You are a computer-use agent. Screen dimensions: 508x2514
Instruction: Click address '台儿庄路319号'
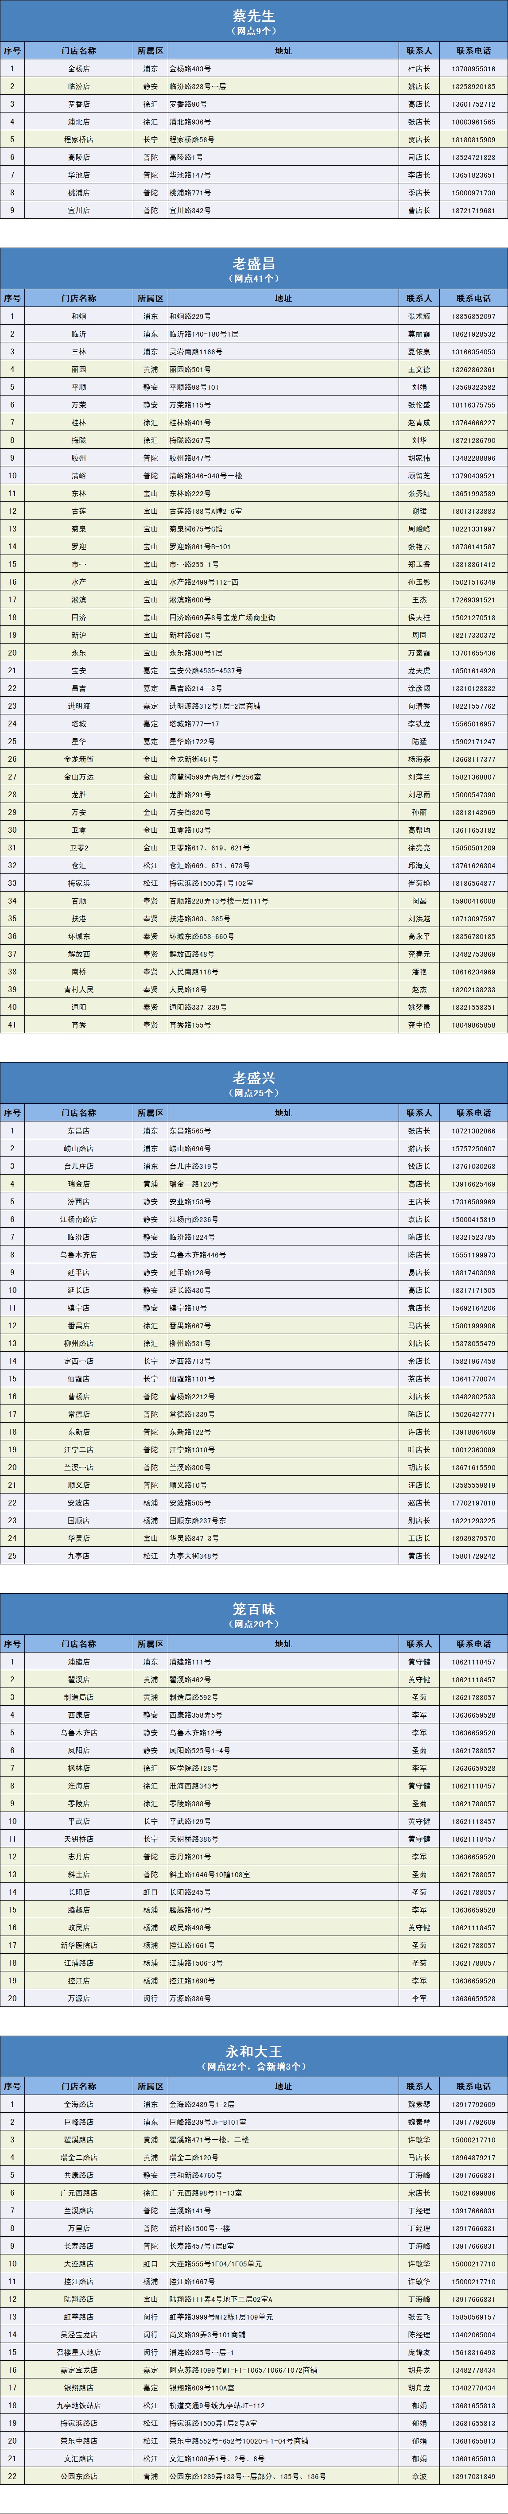tap(194, 1166)
